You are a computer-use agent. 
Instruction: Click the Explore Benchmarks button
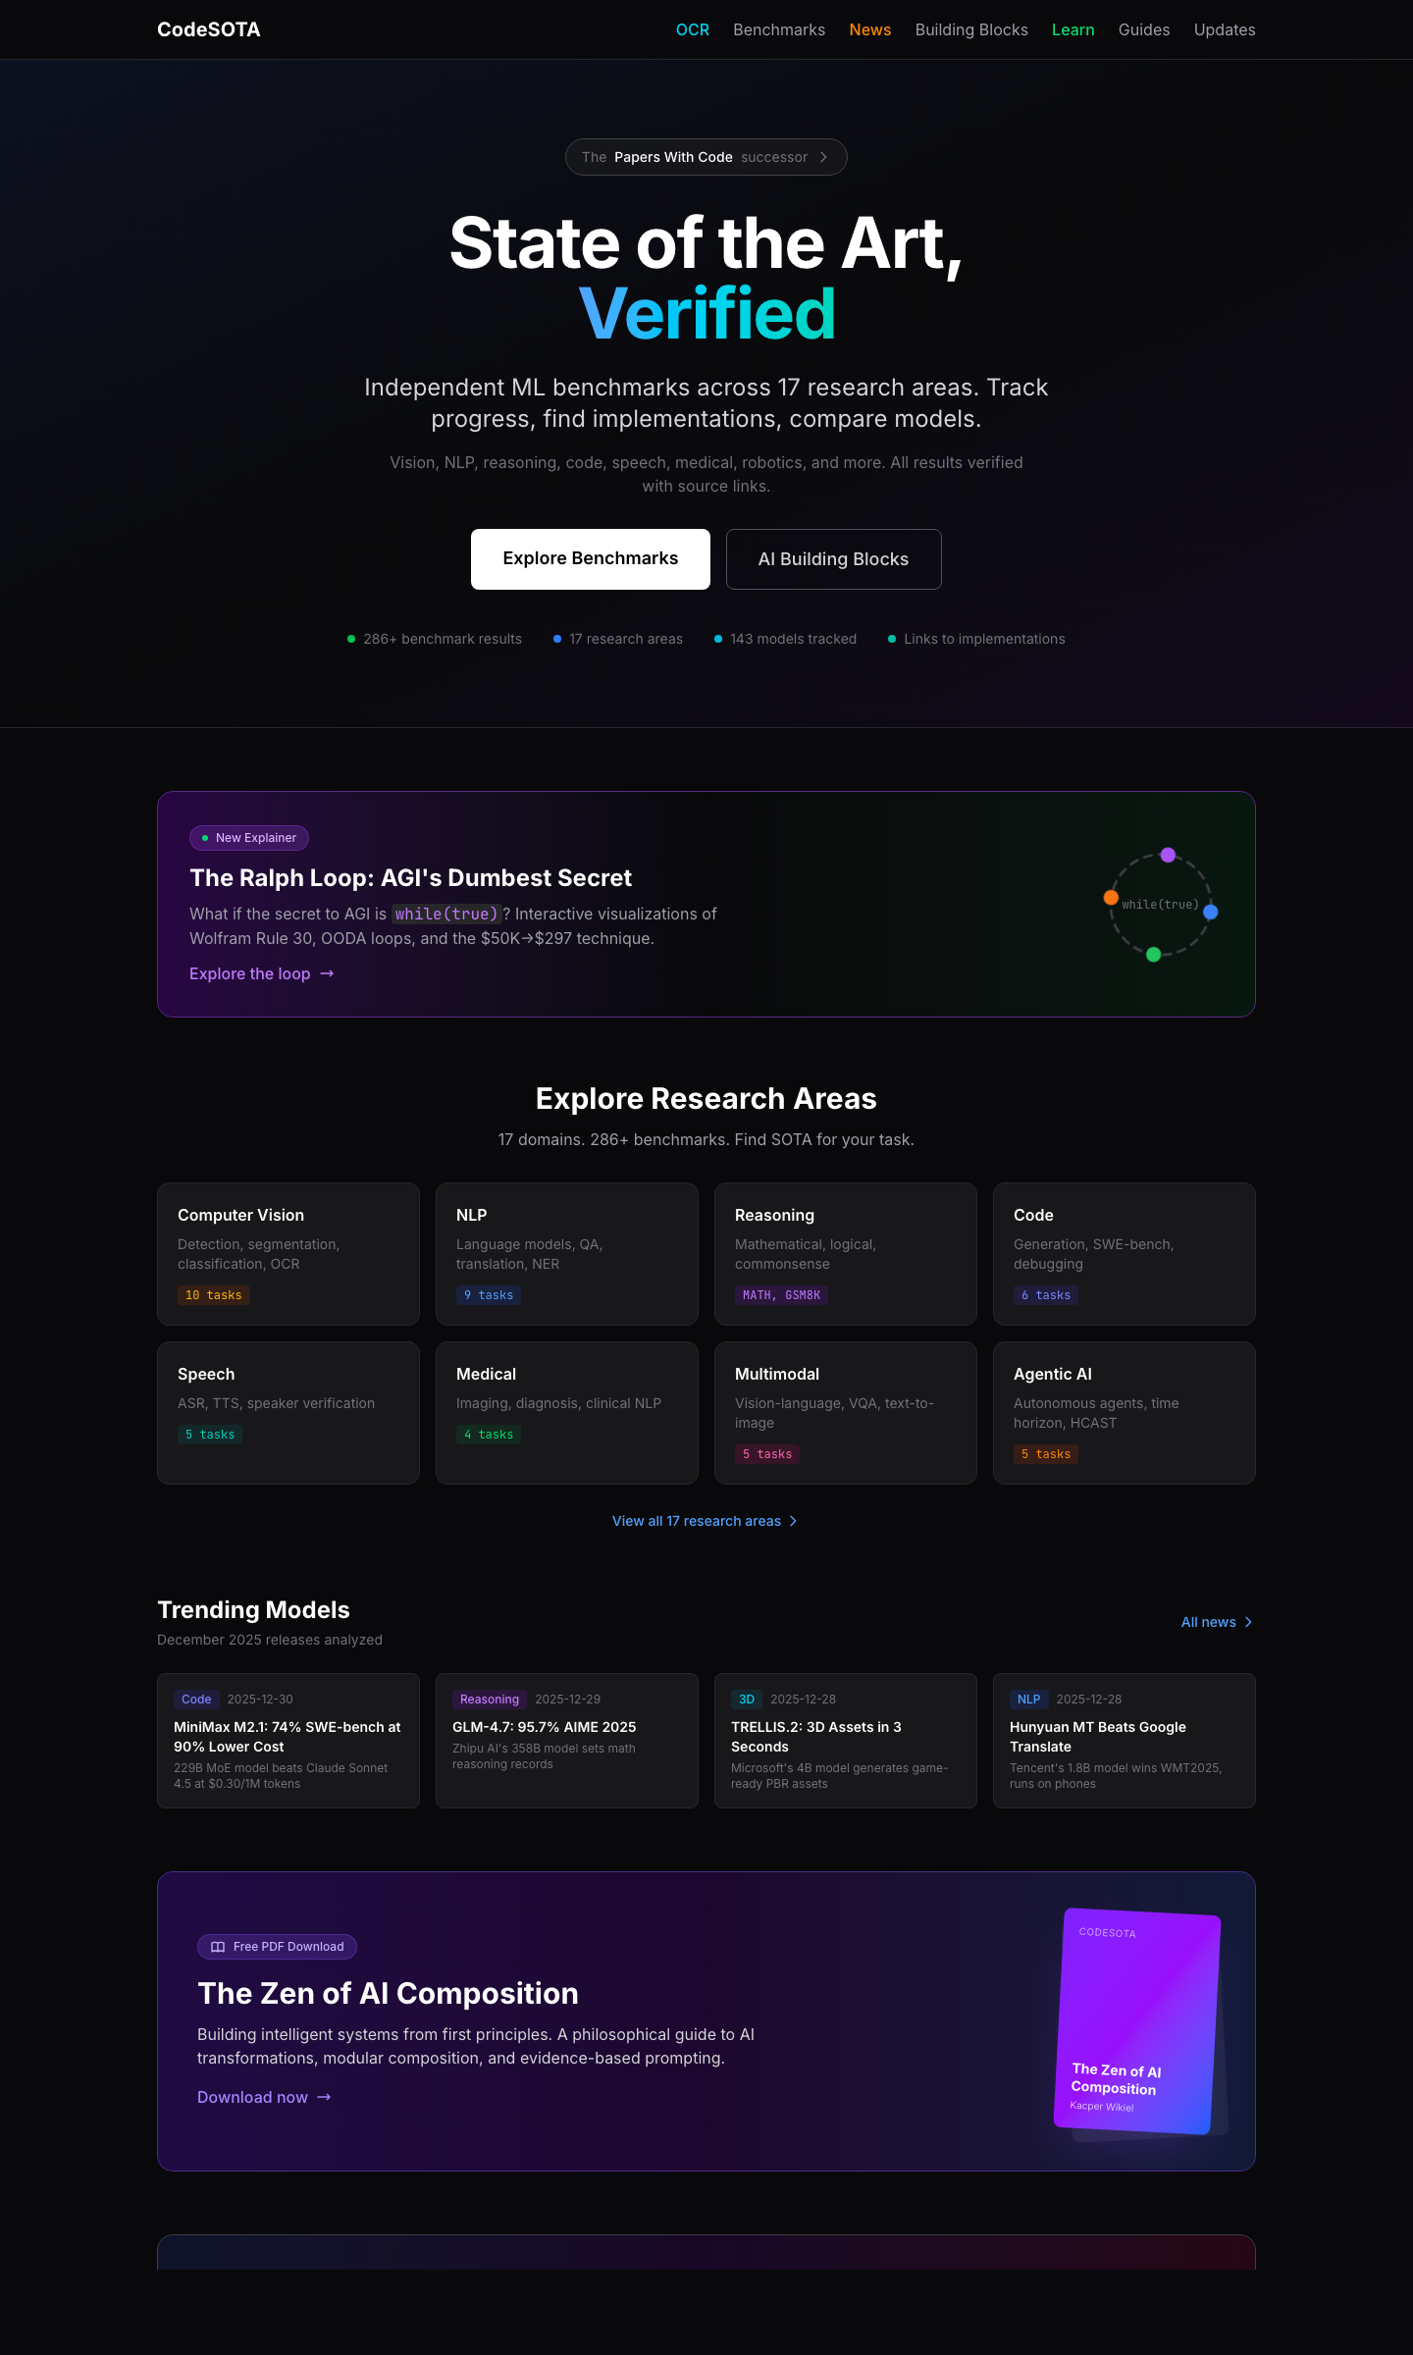[591, 559]
